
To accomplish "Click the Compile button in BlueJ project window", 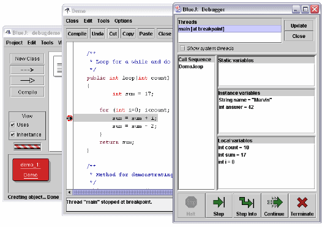I will pyautogui.click(x=27, y=92).
